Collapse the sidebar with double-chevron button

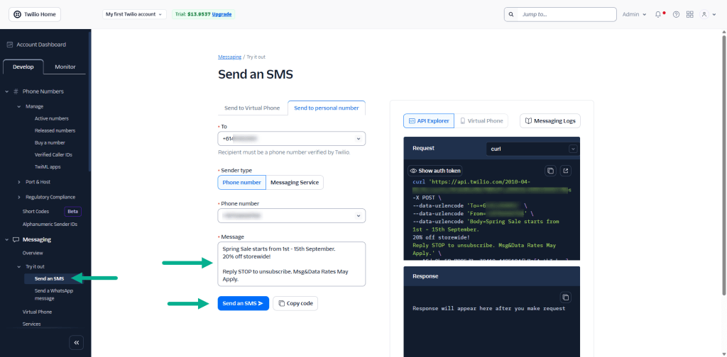pyautogui.click(x=77, y=342)
